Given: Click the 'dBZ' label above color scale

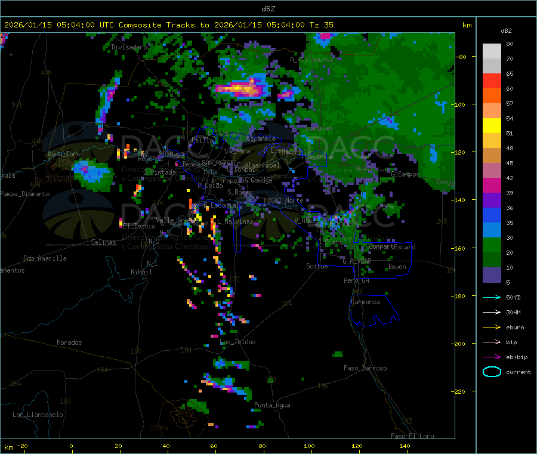Looking at the screenshot, I should 506,31.
